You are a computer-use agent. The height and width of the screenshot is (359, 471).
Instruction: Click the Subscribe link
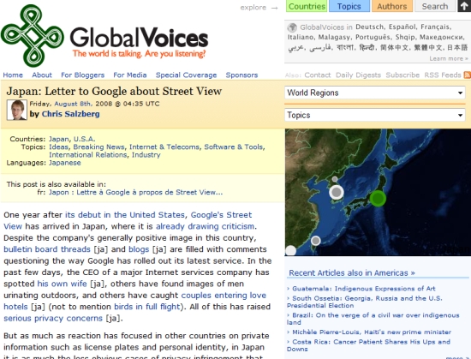402,75
